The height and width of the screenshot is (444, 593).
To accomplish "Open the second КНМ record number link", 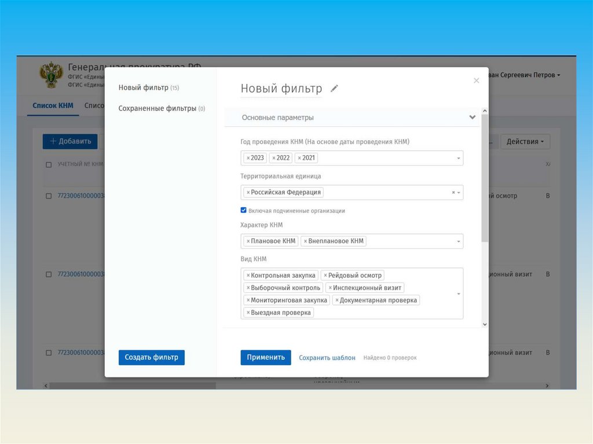I will [81, 274].
